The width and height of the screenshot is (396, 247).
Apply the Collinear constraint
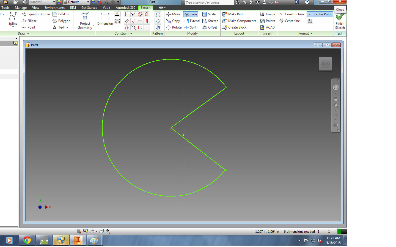(133, 14)
